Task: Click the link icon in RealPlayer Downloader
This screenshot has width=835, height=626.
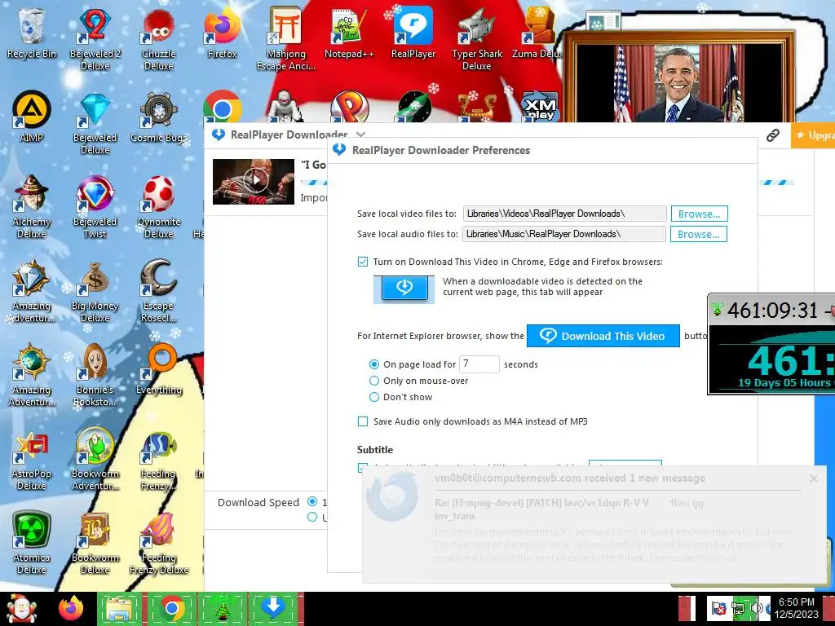Action: coord(773,135)
